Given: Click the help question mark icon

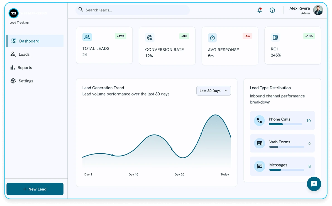Looking at the screenshot, I should pyautogui.click(x=272, y=10).
